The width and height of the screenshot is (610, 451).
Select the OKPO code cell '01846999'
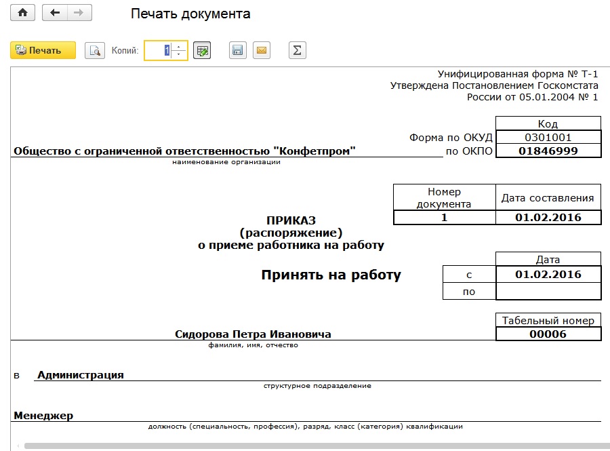[548, 151]
